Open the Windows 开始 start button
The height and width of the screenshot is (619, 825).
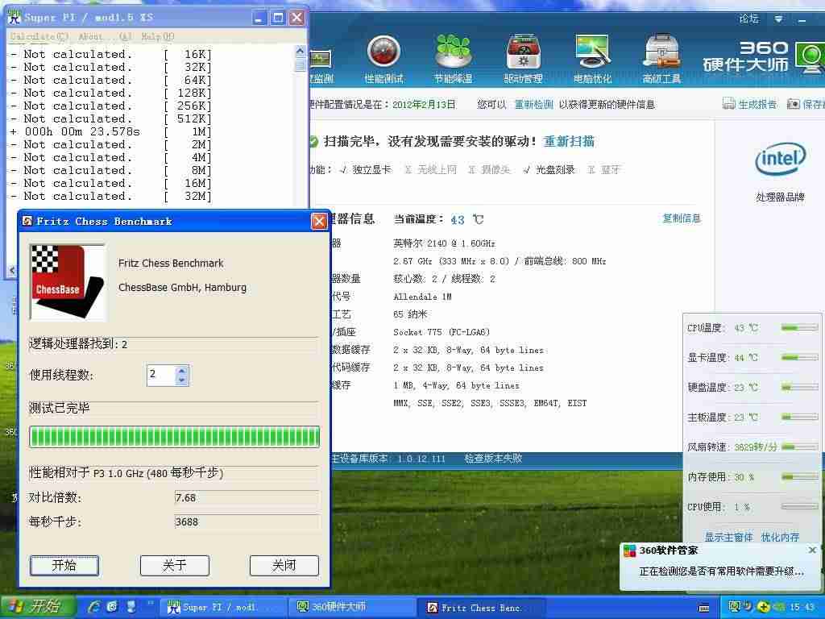[37, 607]
